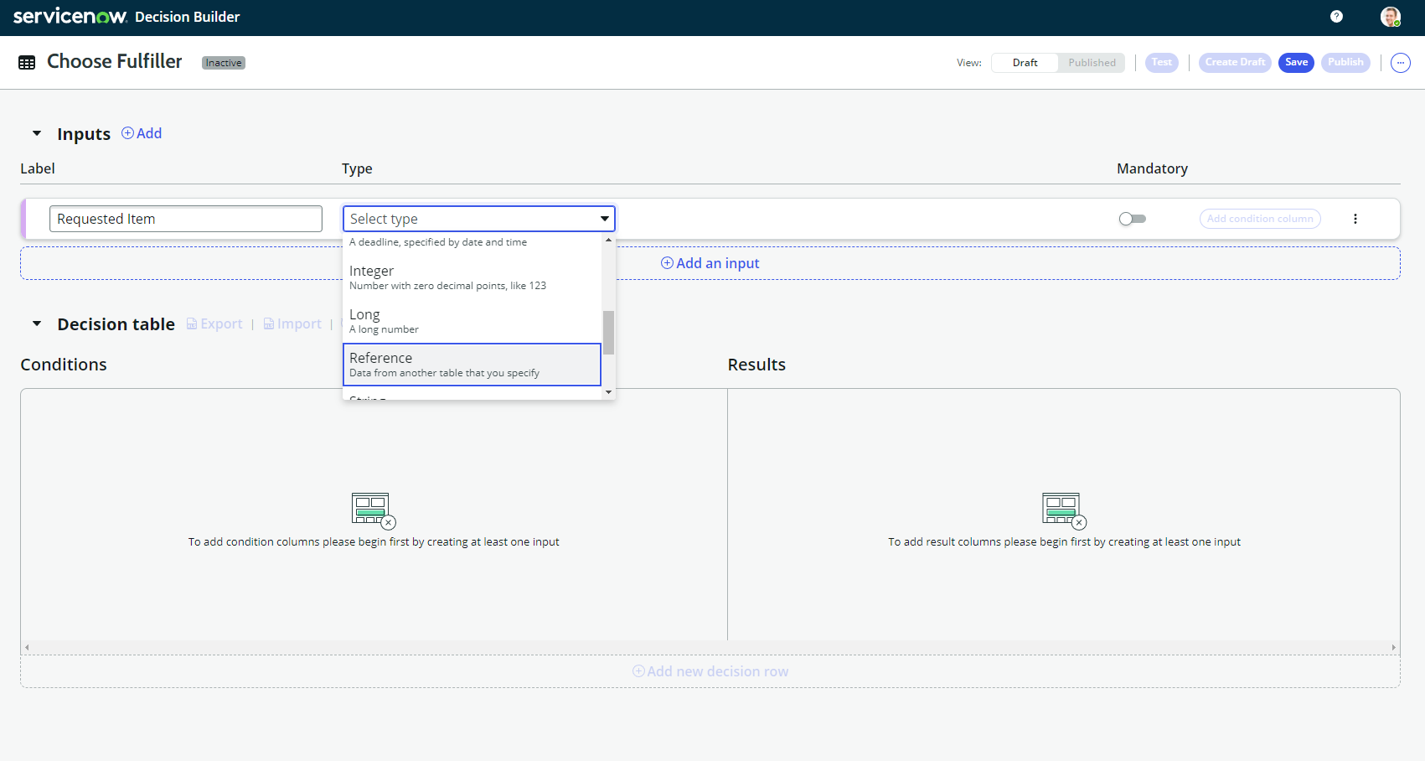Switch view to Published
The image size is (1425, 761).
[1091, 63]
